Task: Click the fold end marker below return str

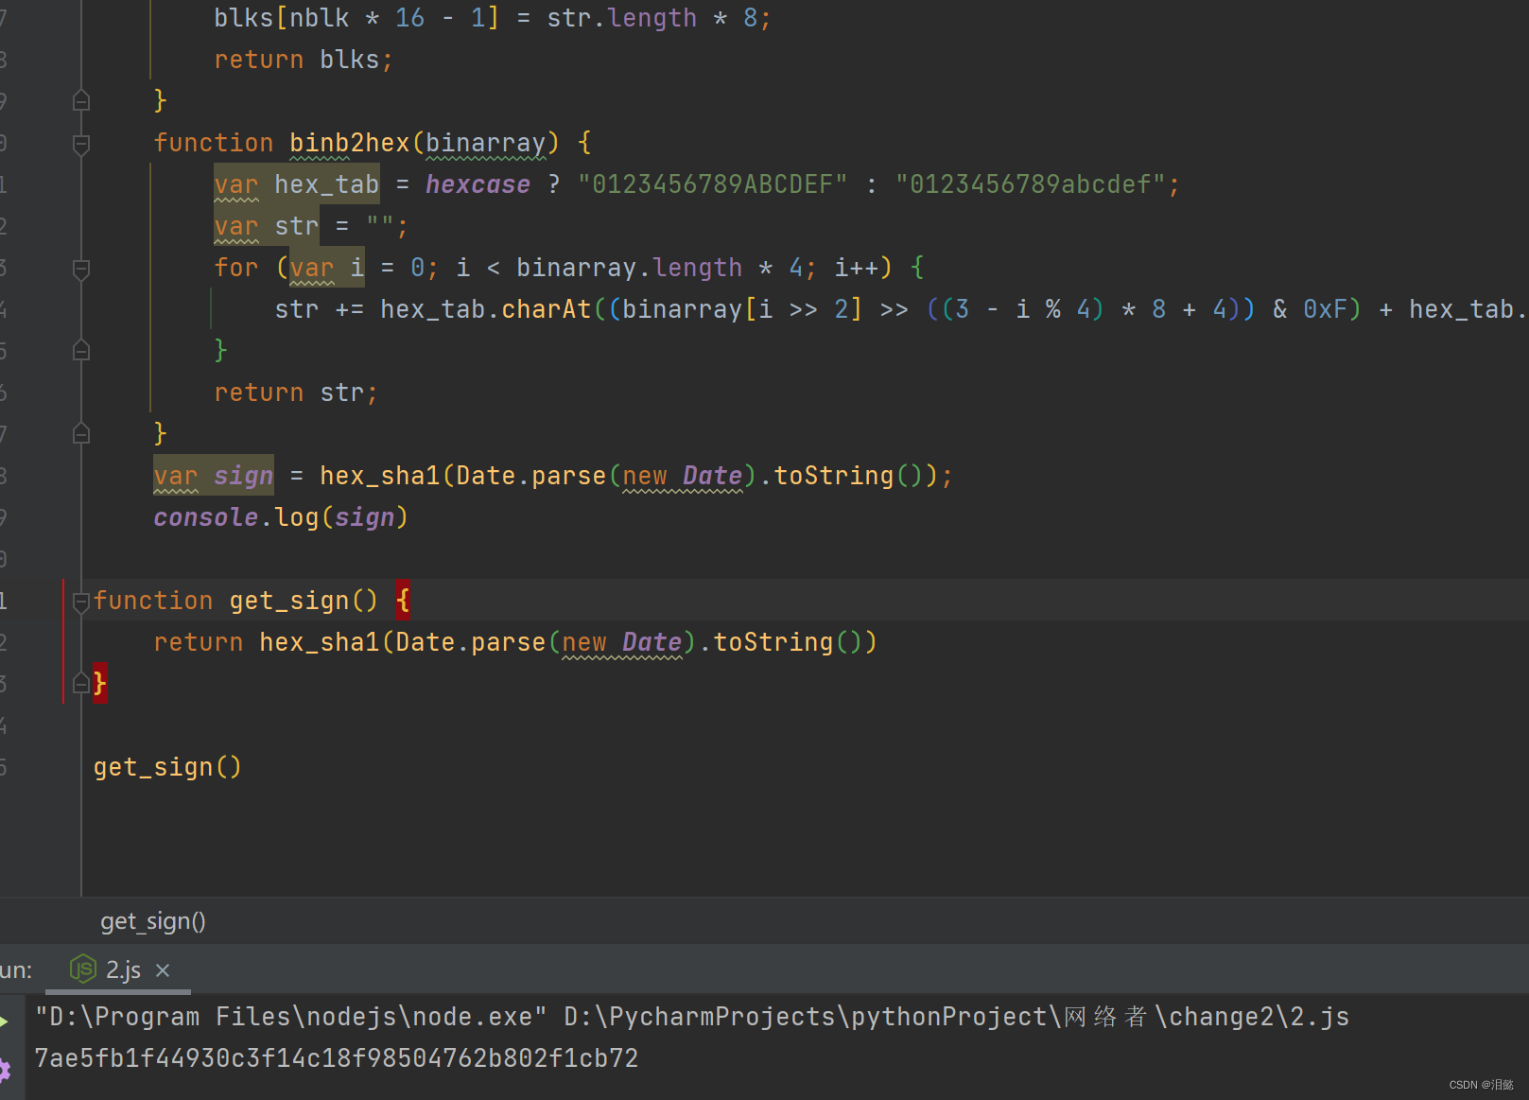Action: (81, 433)
